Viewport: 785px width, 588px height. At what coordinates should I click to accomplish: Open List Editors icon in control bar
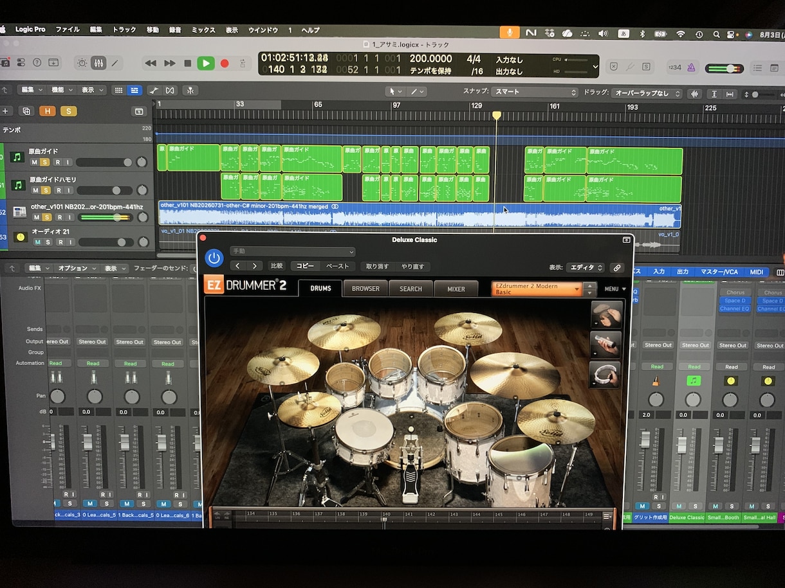(757, 67)
